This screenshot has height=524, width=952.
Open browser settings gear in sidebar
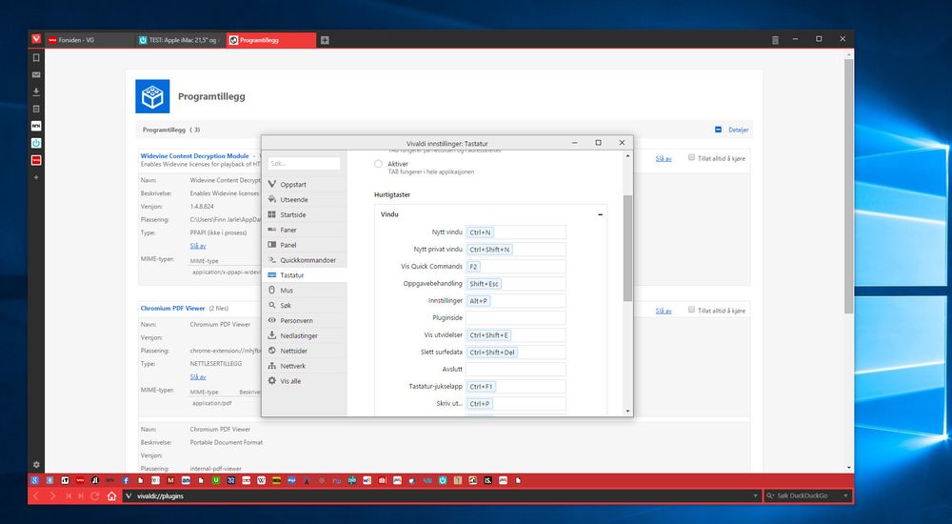36,464
